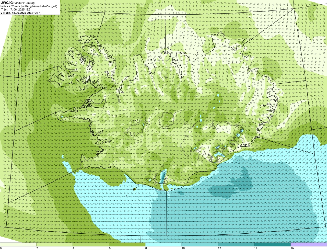
Task: Click the 2–4 m/s light green swatch
Action: click(x=55, y=244)
